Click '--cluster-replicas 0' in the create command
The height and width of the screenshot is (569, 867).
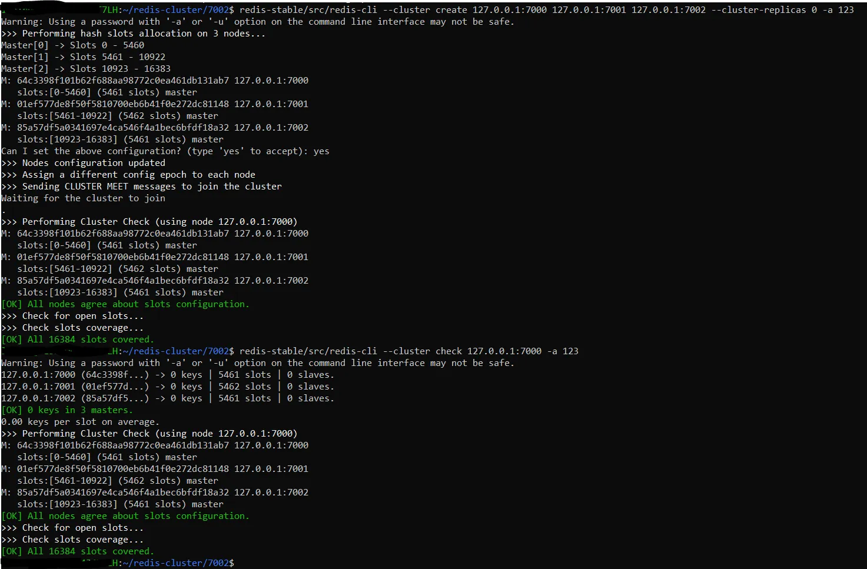[763, 10]
